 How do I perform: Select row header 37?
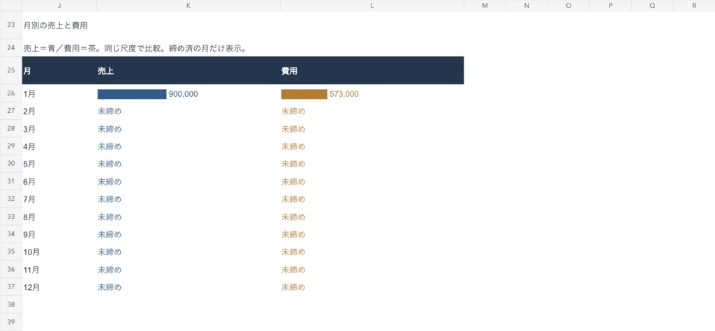(x=11, y=287)
